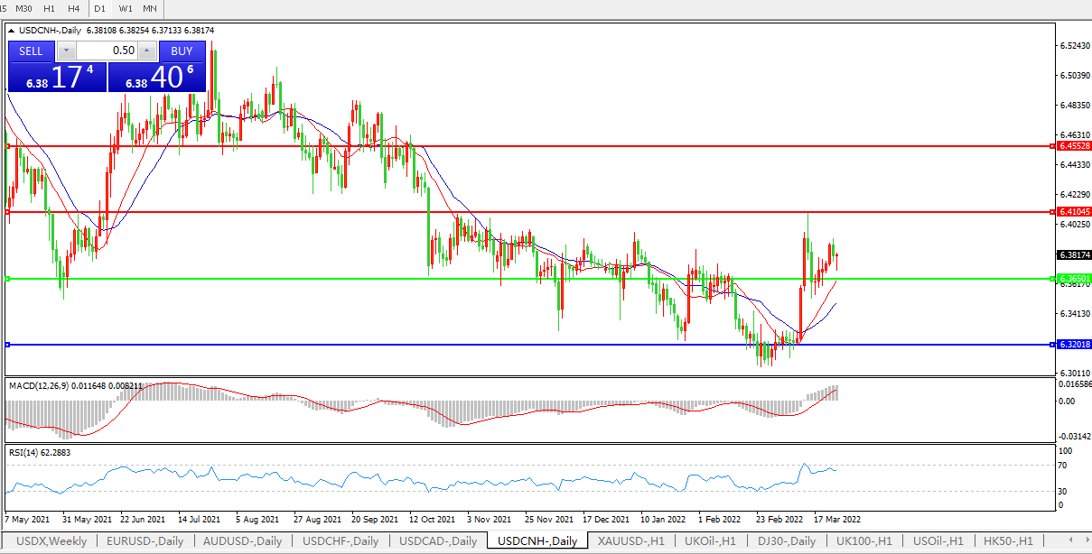Viewport: 1092px width, 554px height.
Task: Select the blue 6.32018 support line label
Action: [x=1074, y=345]
